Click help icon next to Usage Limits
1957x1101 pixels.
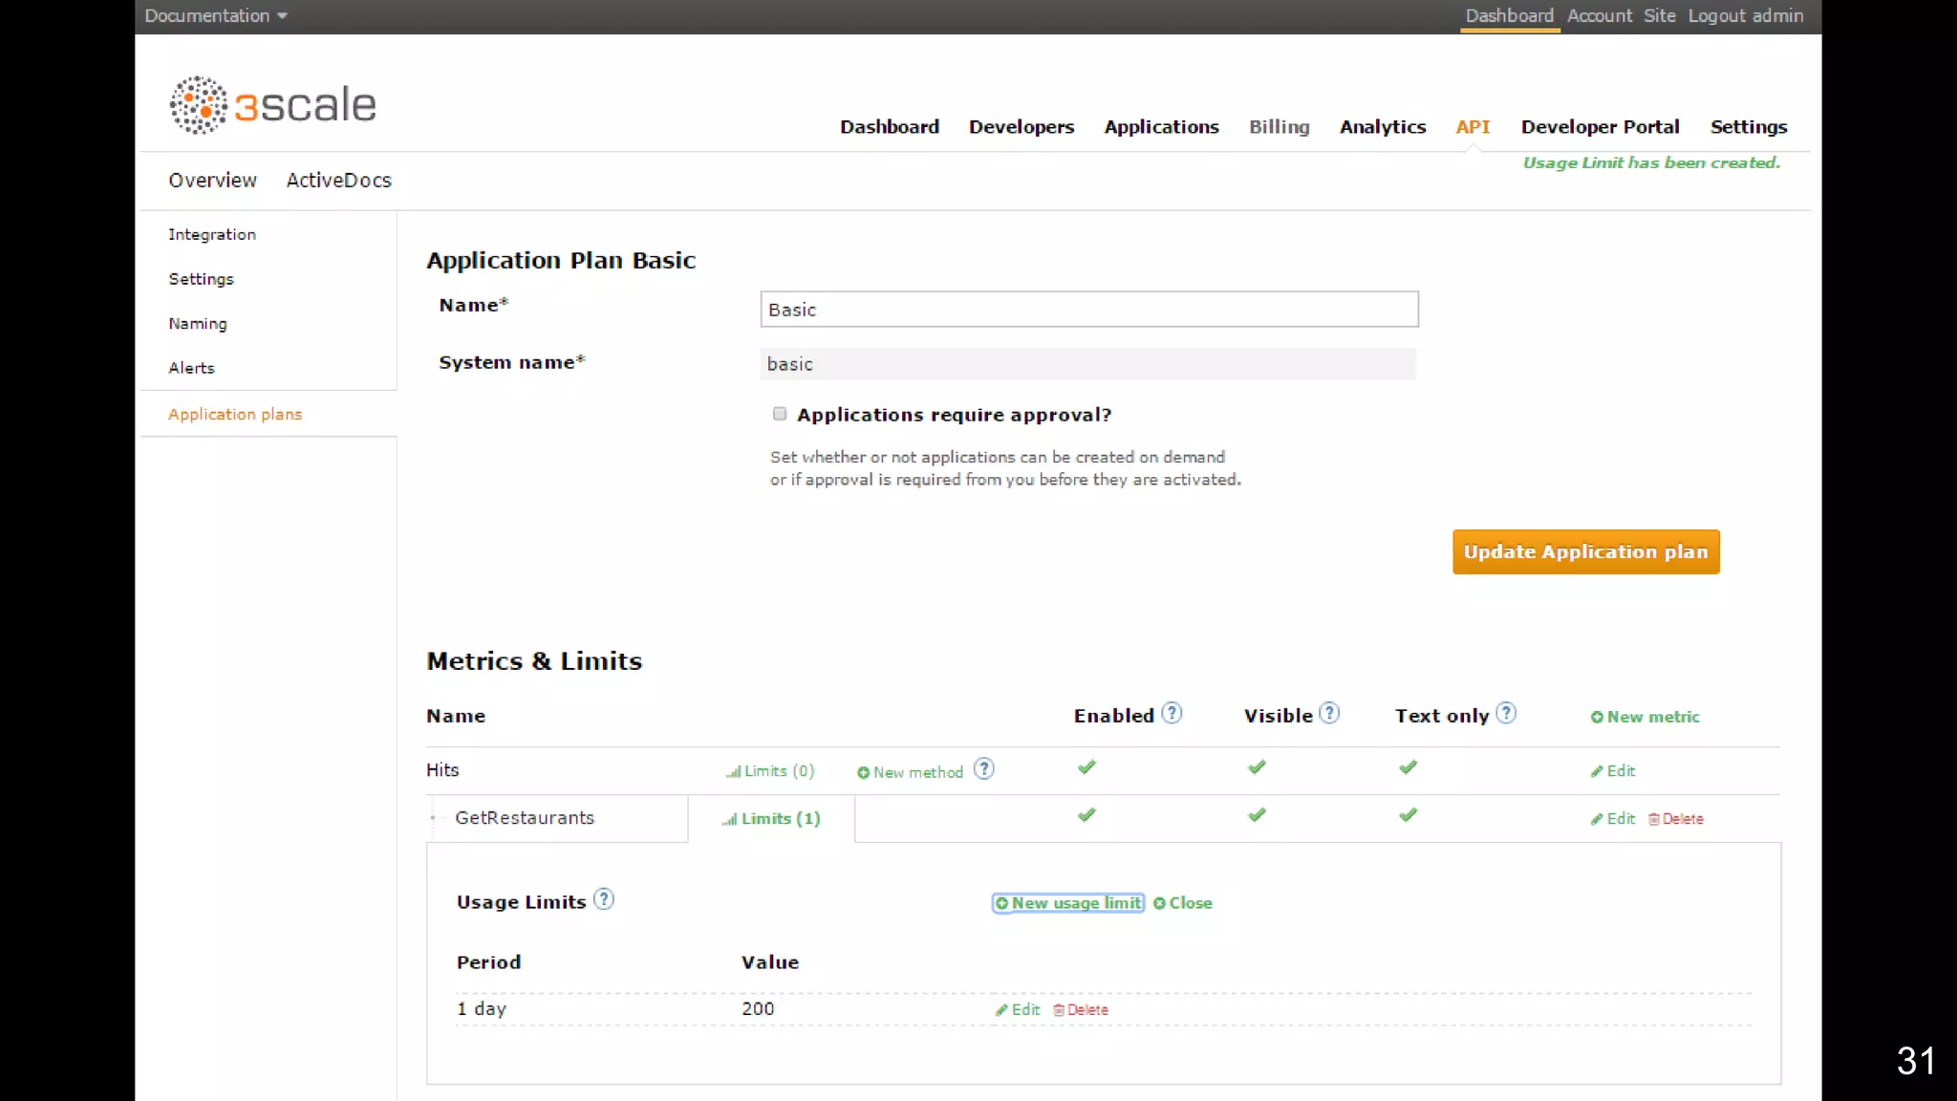click(x=604, y=899)
